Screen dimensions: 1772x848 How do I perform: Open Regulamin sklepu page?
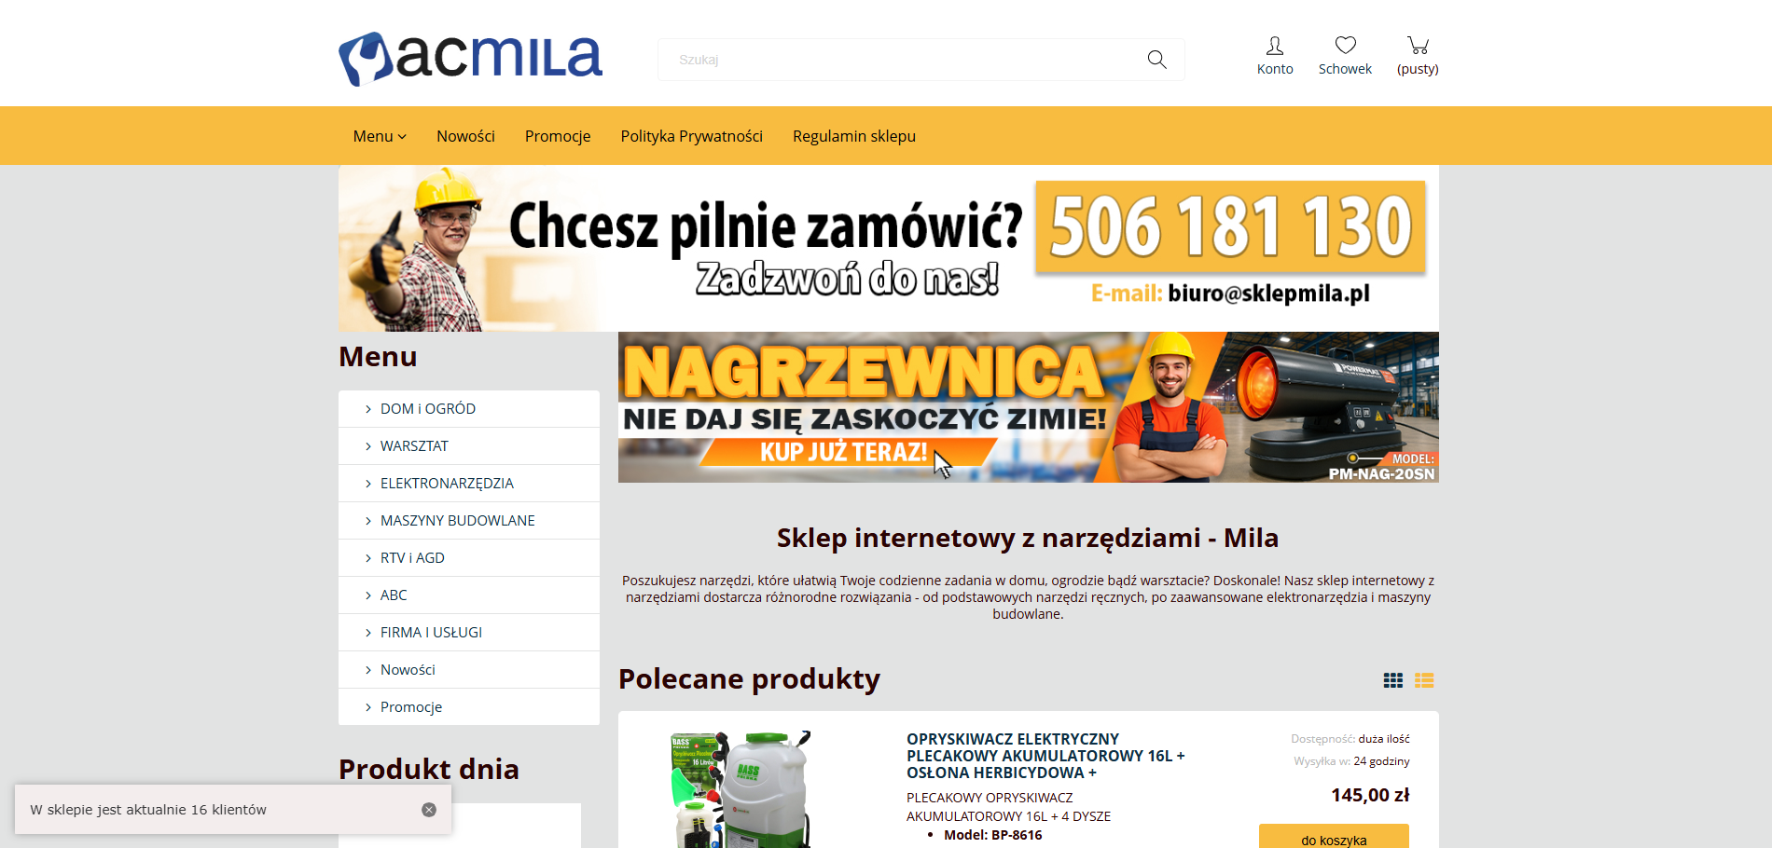854,136
